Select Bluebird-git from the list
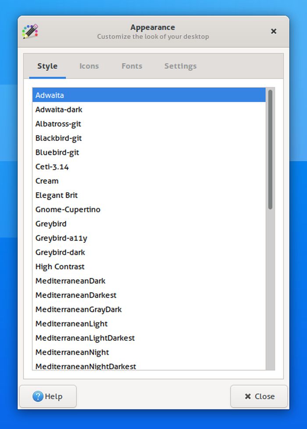Image resolution: width=307 pixels, height=429 pixels. [57, 152]
